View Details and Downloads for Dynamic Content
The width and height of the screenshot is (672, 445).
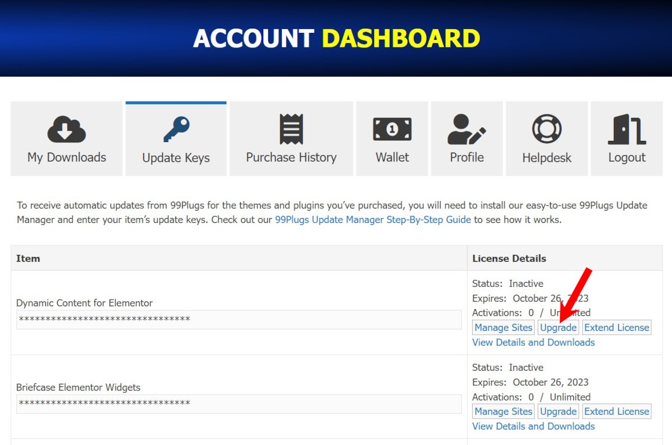pyautogui.click(x=533, y=342)
